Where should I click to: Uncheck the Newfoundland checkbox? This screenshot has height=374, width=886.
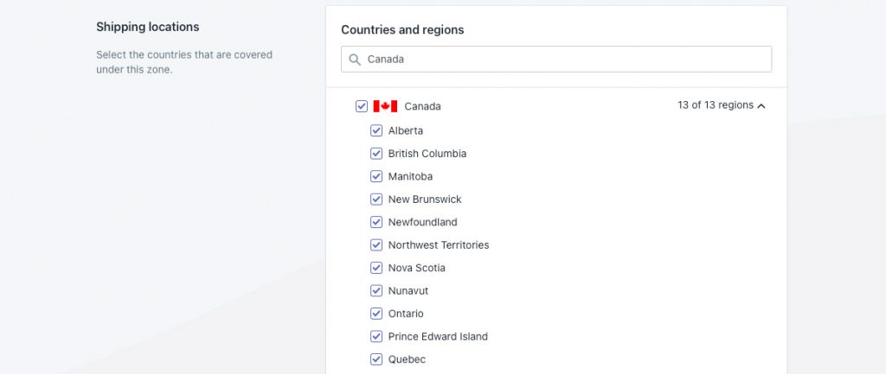pos(376,222)
